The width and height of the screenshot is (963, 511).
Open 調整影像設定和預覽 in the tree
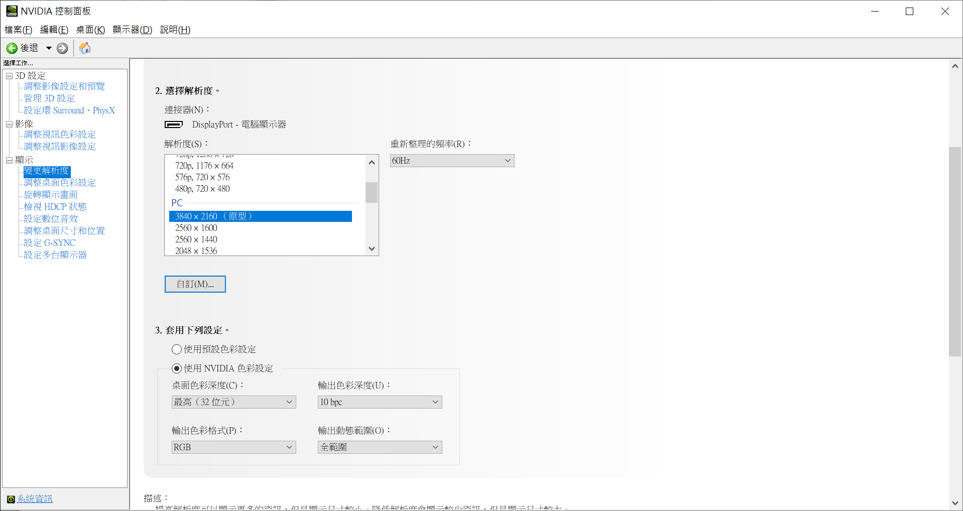(x=64, y=86)
